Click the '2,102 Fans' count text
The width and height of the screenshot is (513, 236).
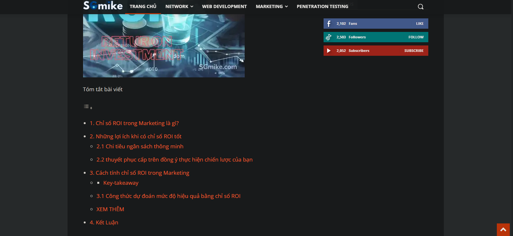(x=347, y=24)
